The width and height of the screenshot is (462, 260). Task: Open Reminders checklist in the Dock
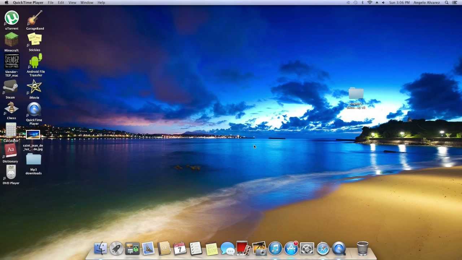click(x=196, y=248)
